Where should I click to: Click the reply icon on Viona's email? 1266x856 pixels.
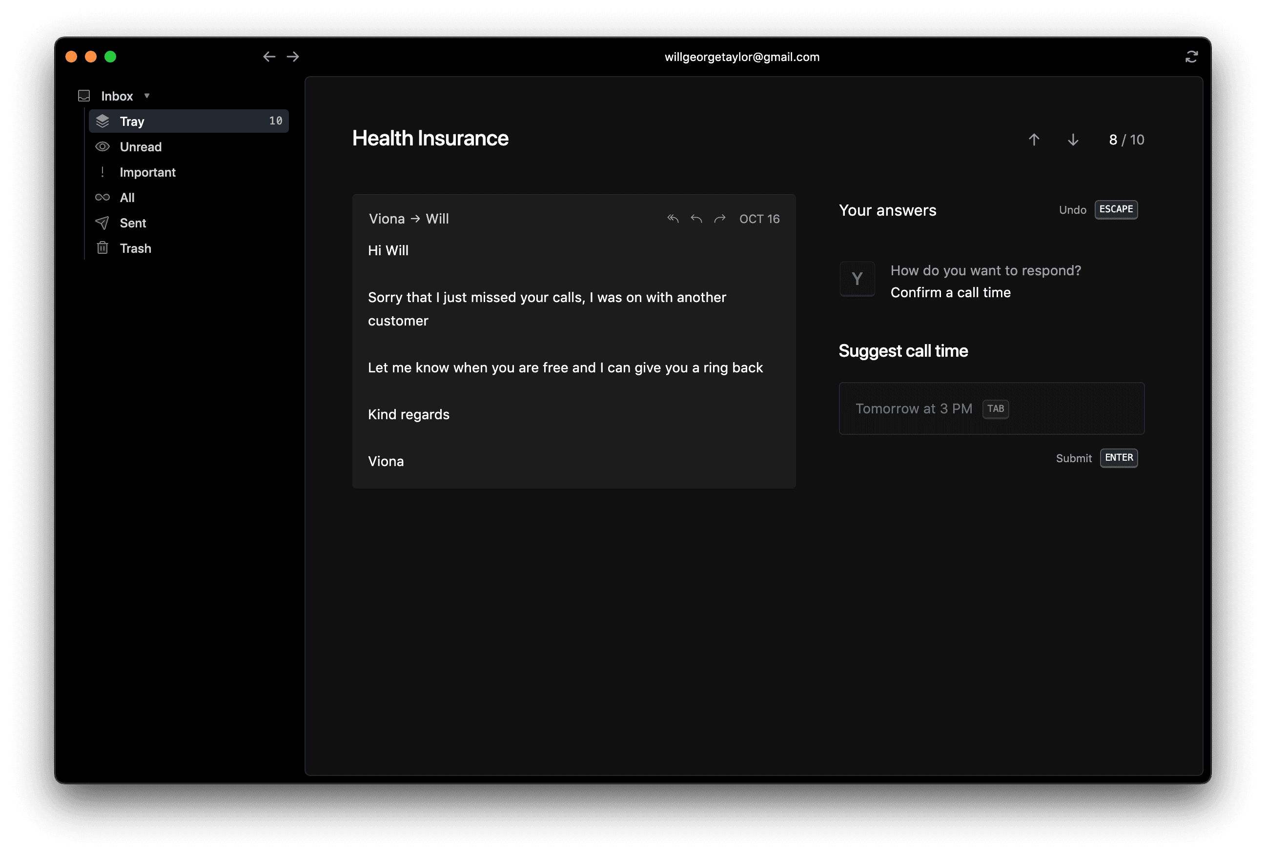(696, 218)
